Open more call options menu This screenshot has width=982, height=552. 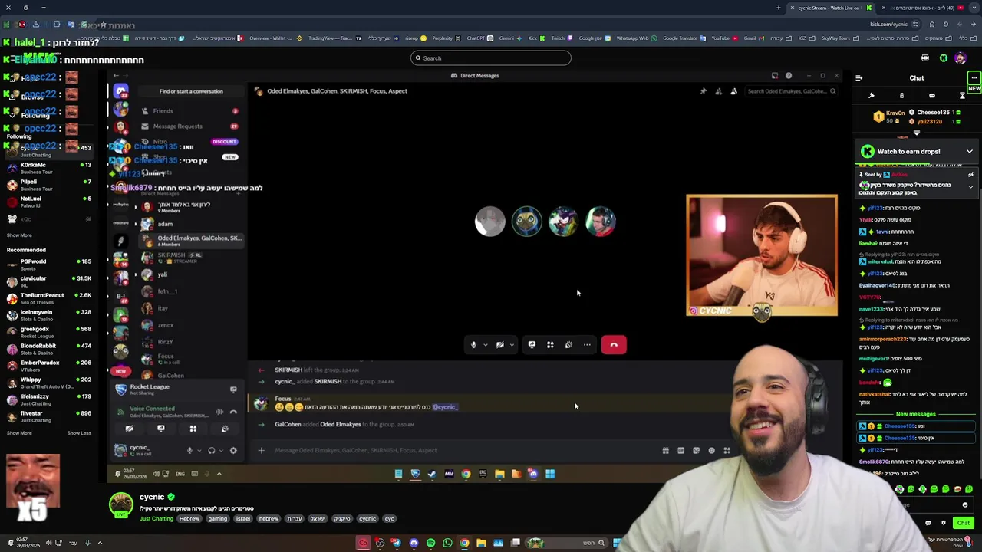587,345
